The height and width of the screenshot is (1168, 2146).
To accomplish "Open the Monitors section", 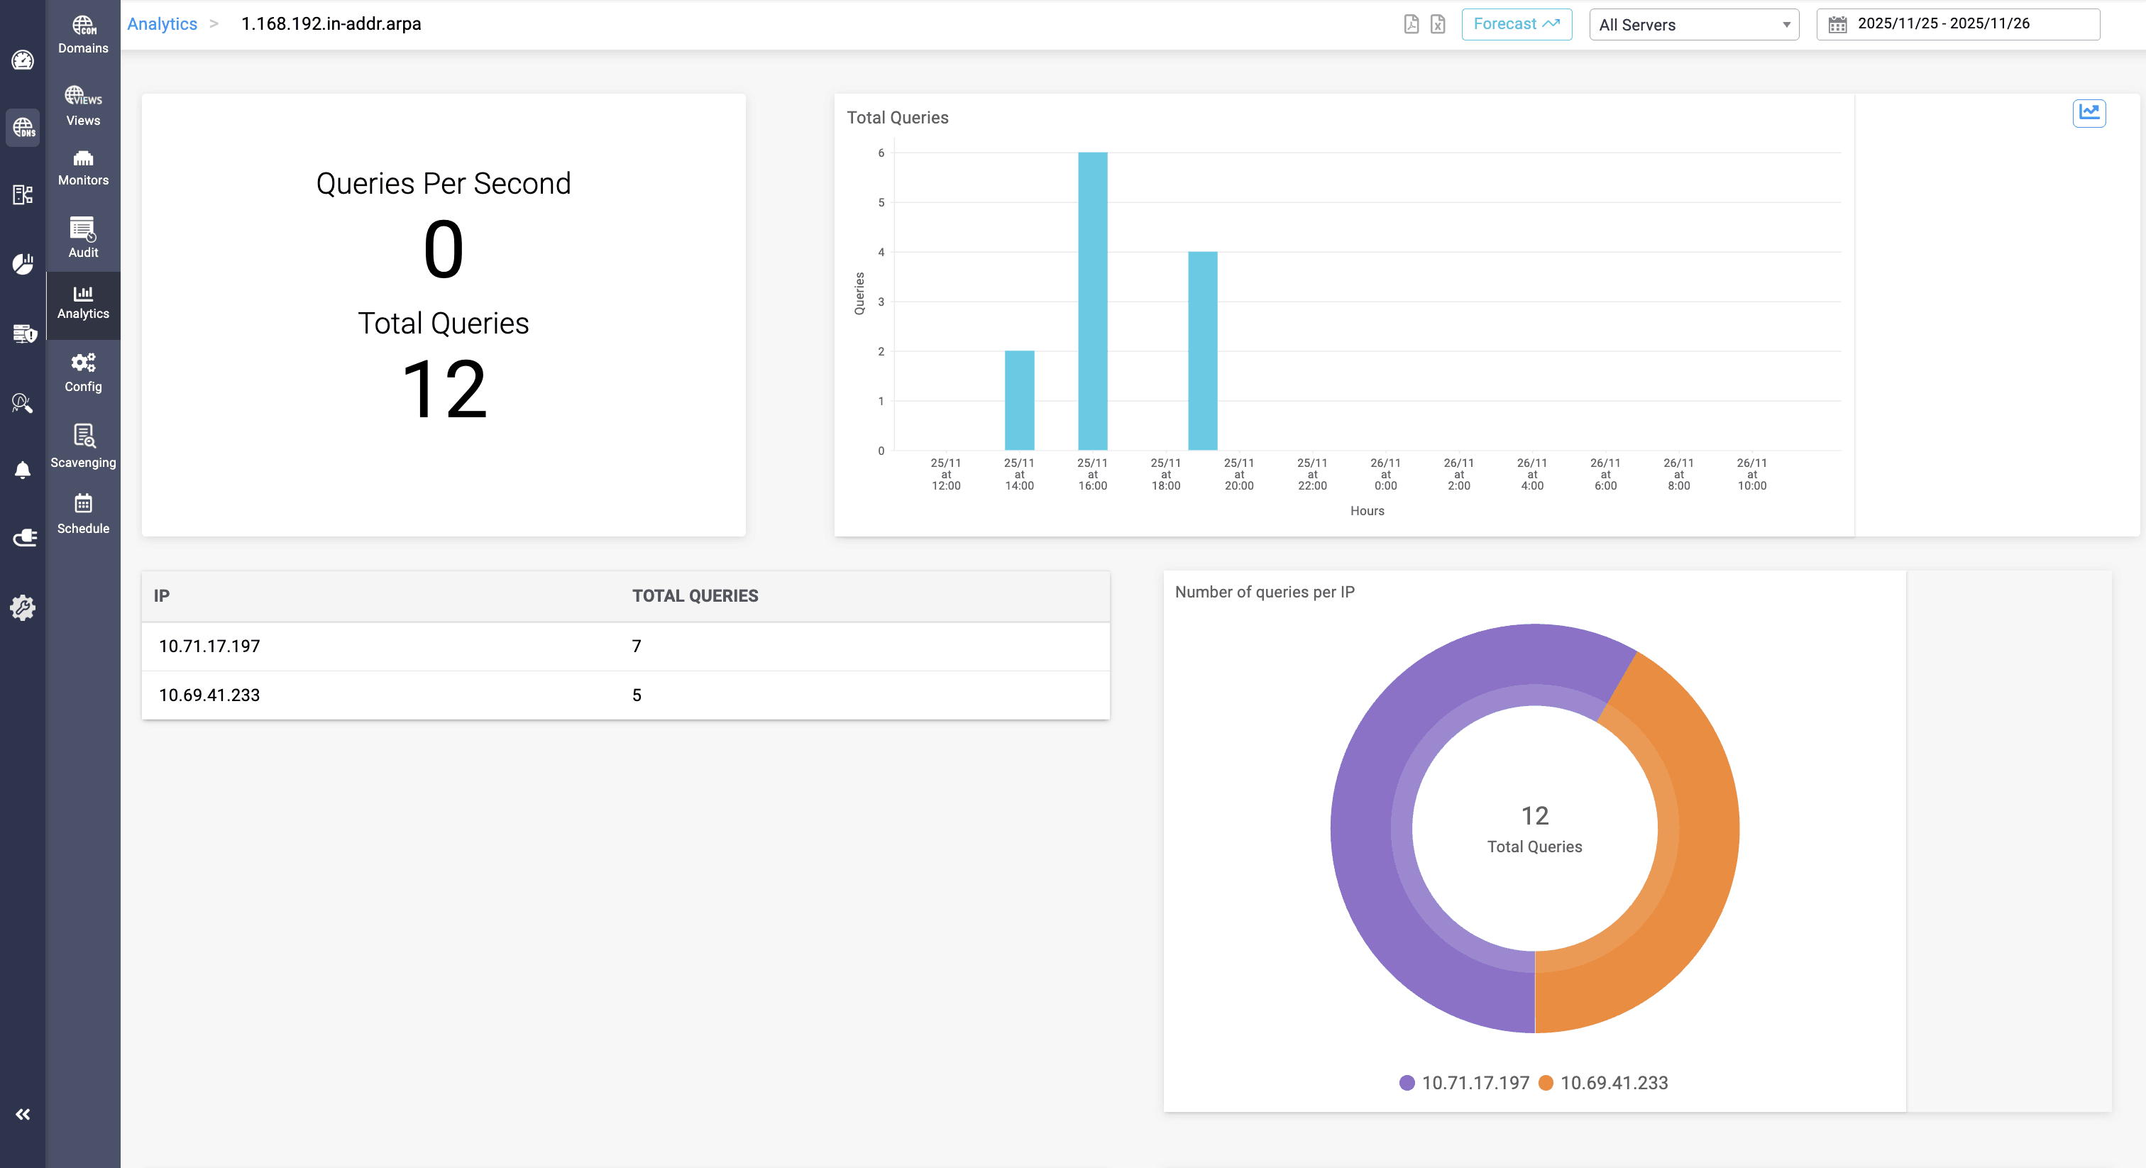I will 82,167.
